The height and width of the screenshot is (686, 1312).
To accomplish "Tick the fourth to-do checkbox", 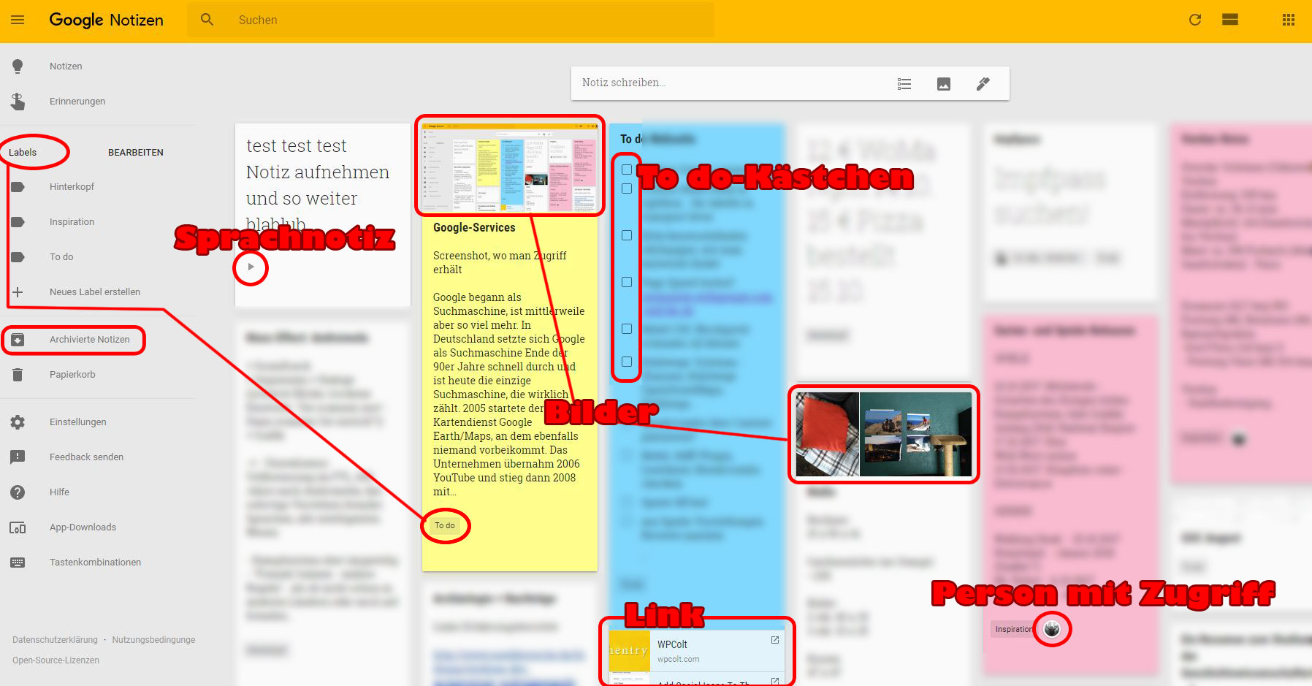I will tap(627, 282).
